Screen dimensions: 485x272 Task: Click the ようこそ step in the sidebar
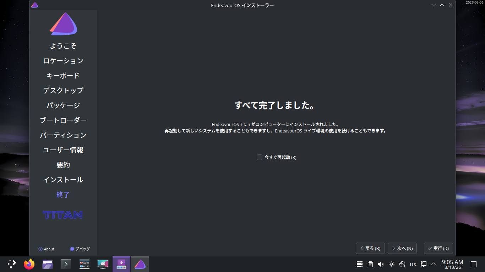point(63,46)
